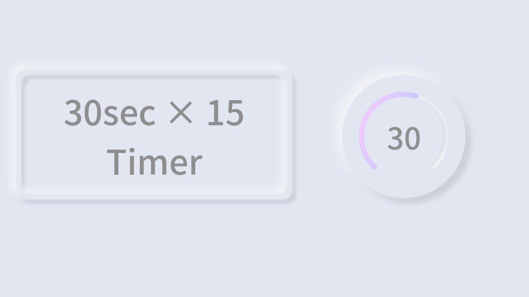
Task: Click the bottom gap of the circular timer ring
Action: tap(403, 178)
